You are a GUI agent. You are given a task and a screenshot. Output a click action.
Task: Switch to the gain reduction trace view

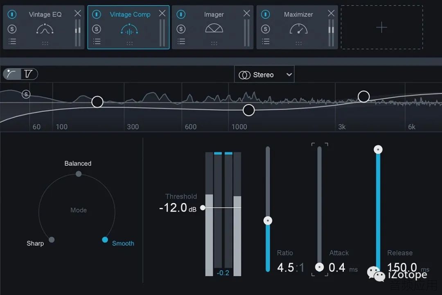tap(29, 74)
